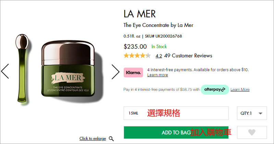274x144 pixels.
Task: Click the 4.2 rating score link
Action: [159, 56]
